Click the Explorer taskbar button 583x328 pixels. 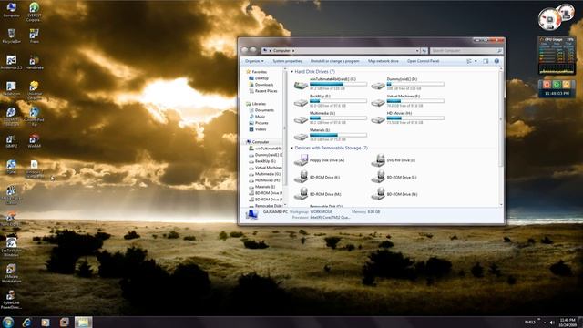pyautogui.click(x=83, y=323)
